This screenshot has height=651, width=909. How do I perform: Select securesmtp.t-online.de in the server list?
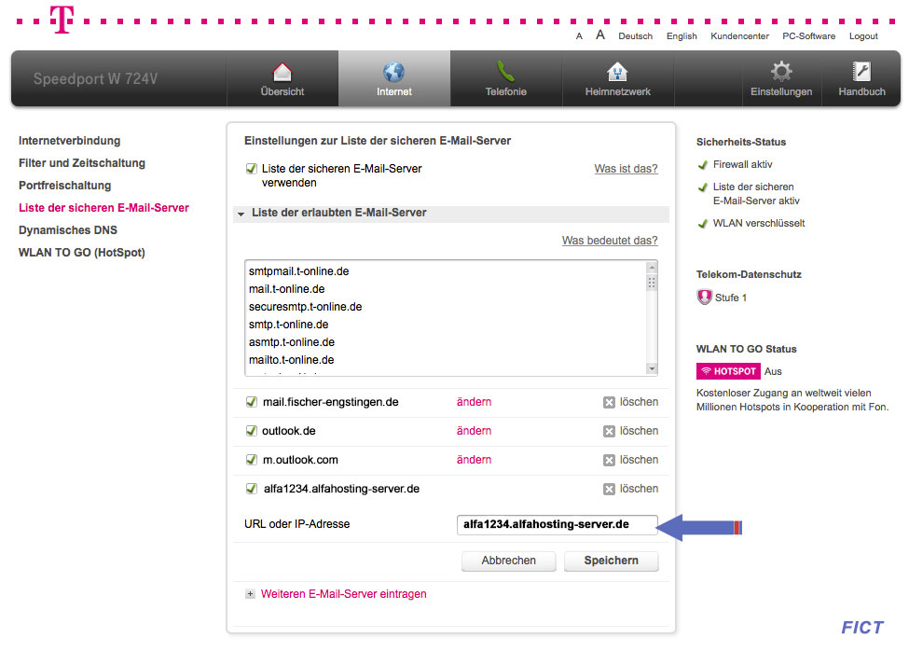(x=305, y=307)
